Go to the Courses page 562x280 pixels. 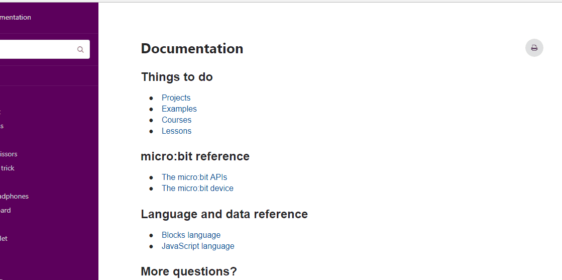(x=176, y=120)
